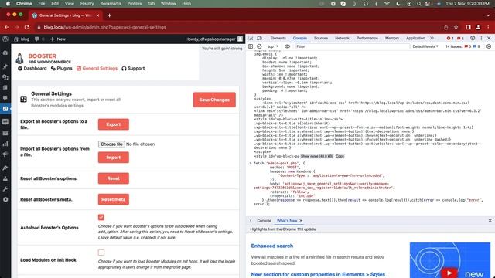The image size is (495, 278).
Task: Activate DevTools inspect element picker
Action: coord(251,38)
